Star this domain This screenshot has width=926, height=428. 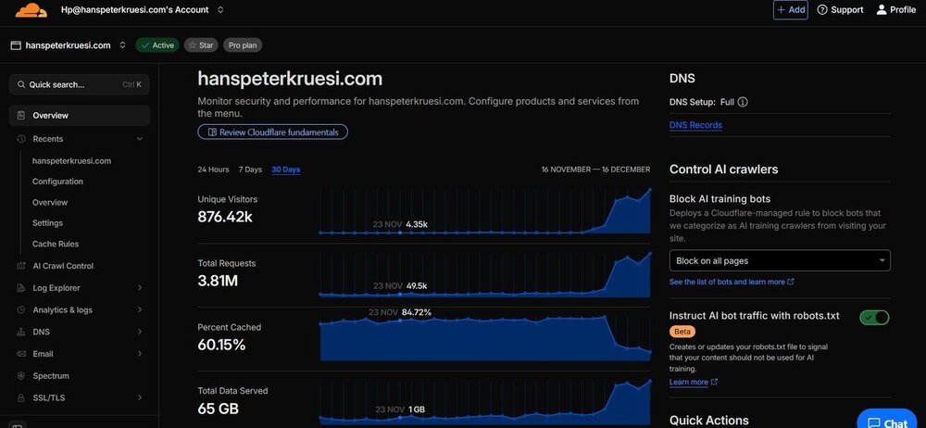pos(201,45)
